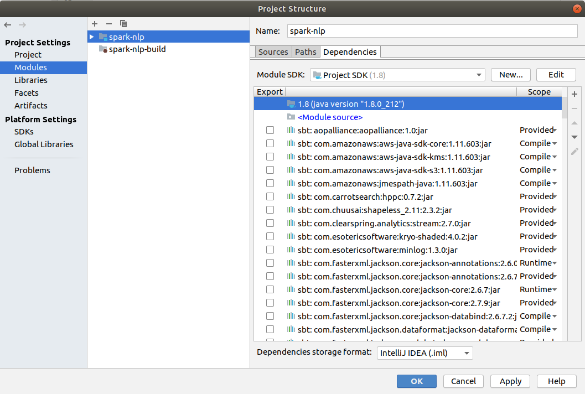585x394 pixels.
Task: Click the spark-nlp-build module folder icon
Action: [103, 49]
